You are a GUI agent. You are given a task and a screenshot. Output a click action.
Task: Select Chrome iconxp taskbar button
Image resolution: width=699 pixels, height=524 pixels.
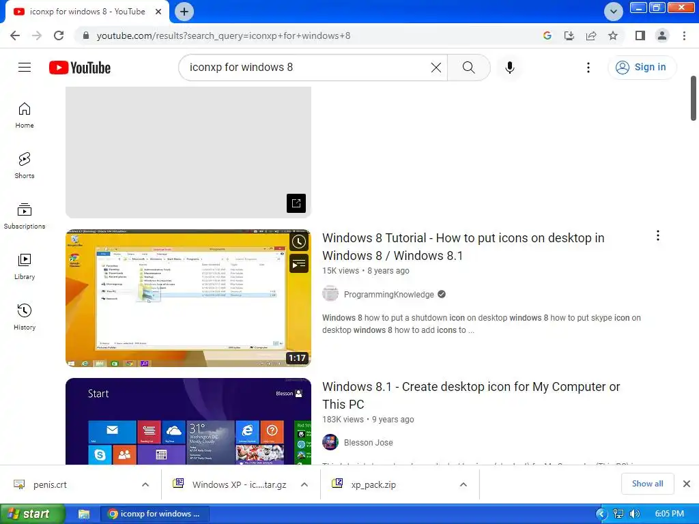point(154,514)
